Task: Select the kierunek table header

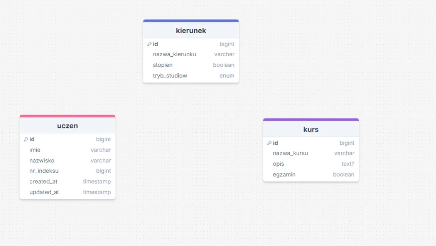Action: click(191, 30)
